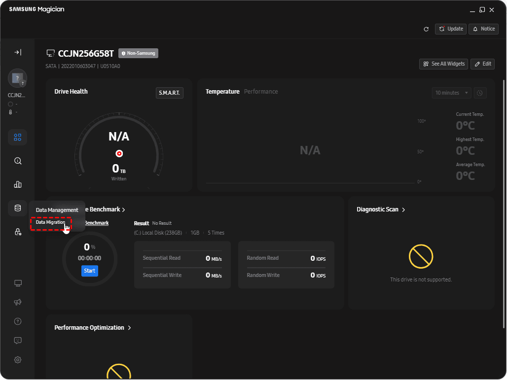This screenshot has width=507, height=380.
Task: Open the Performance bar-chart icon in sidebar
Action: tap(18, 184)
